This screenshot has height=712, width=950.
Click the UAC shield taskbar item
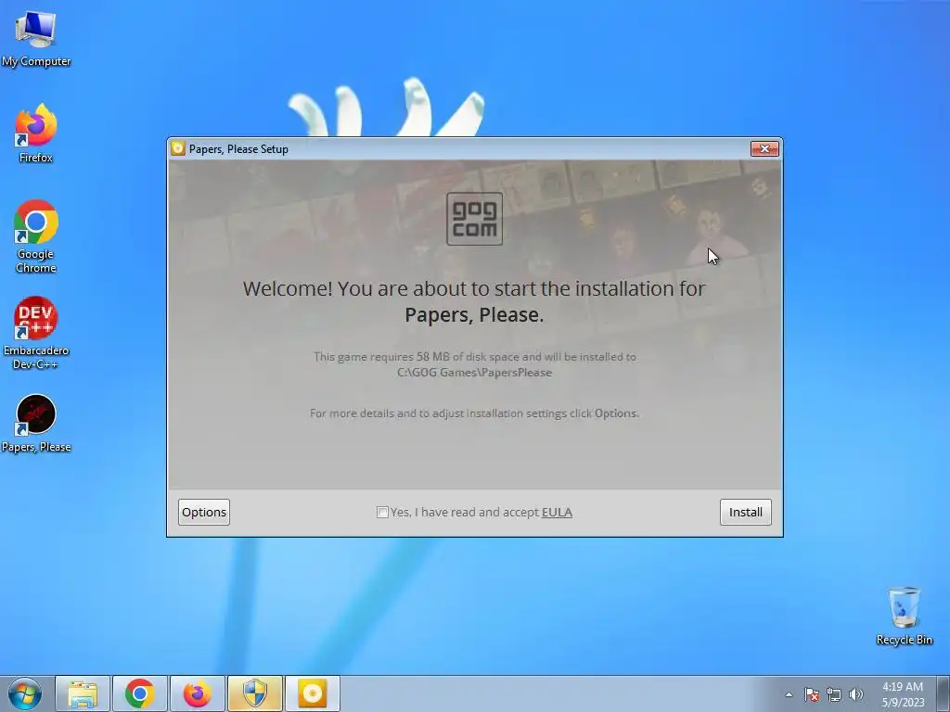click(x=255, y=693)
